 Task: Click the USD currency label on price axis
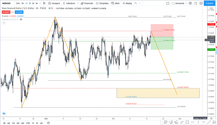click(x=211, y=8)
